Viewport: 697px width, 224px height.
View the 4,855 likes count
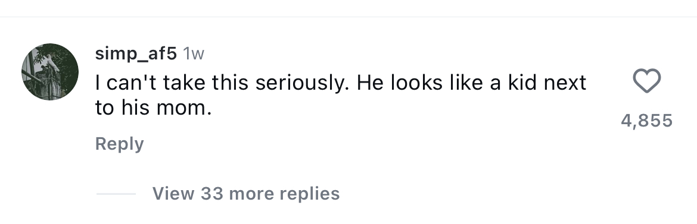646,121
